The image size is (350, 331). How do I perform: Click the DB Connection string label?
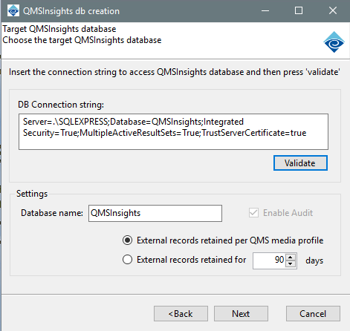61,105
